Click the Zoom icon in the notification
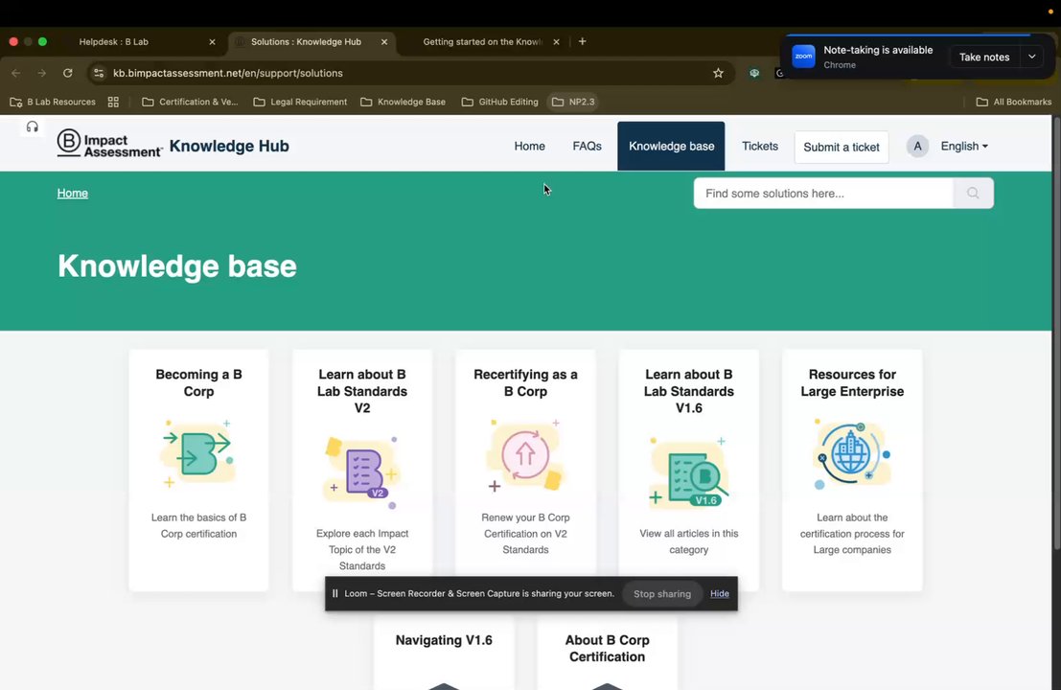The height and width of the screenshot is (690, 1061). [x=803, y=57]
